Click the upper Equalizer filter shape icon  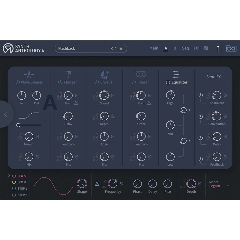(189, 110)
